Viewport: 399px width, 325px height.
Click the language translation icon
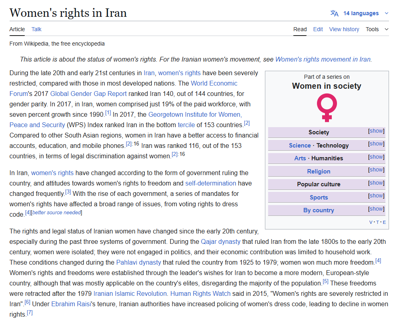(334, 13)
